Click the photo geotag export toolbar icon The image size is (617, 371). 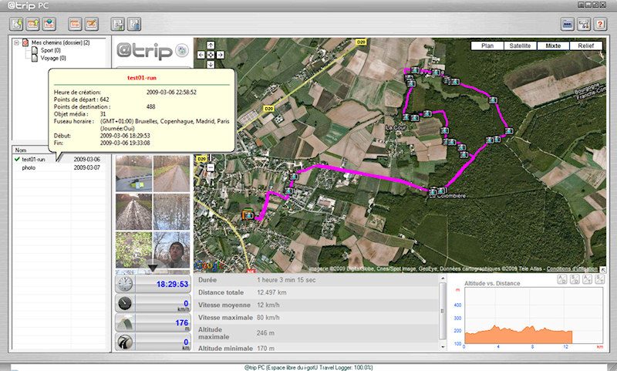pos(134,24)
